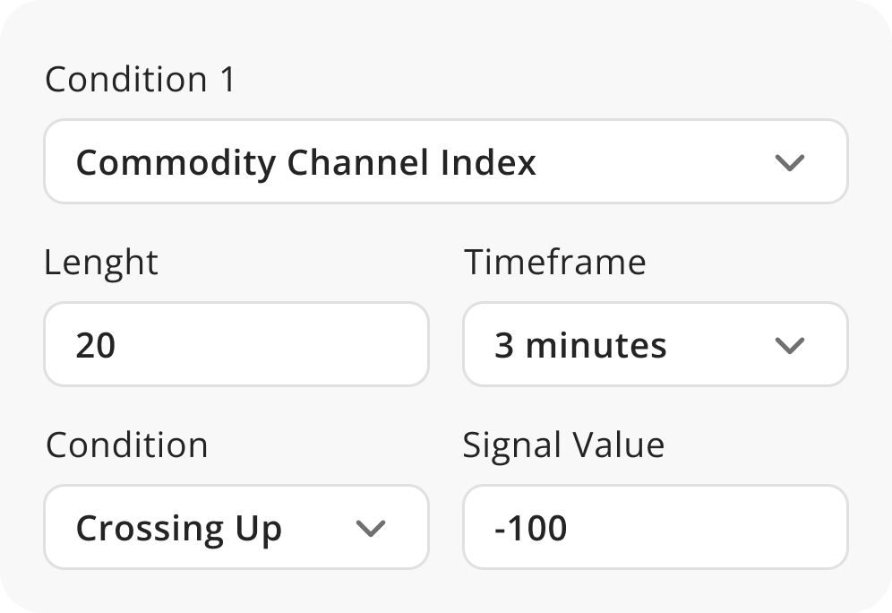Open the Commodity Channel Index indicator dropdown

click(x=445, y=161)
